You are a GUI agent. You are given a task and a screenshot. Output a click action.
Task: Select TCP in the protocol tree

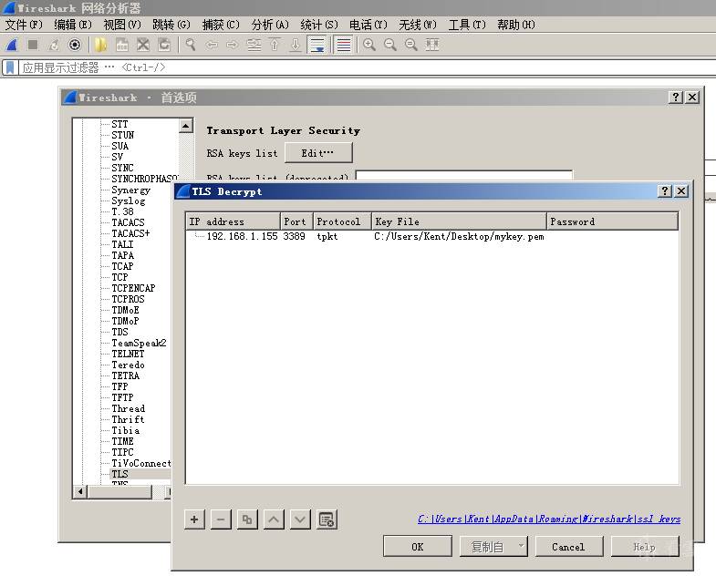click(x=119, y=277)
